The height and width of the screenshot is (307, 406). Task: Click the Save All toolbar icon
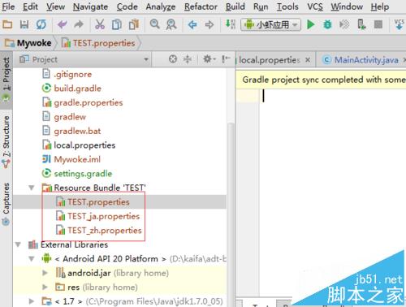pos(24,24)
